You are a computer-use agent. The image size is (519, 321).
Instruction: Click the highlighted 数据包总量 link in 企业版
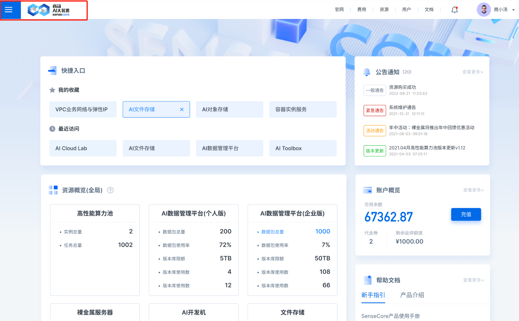273,232
